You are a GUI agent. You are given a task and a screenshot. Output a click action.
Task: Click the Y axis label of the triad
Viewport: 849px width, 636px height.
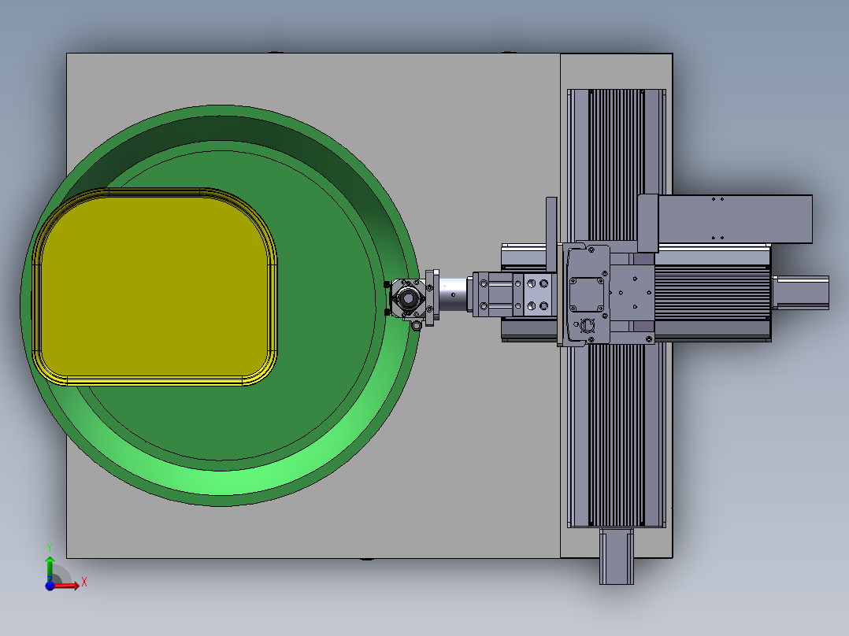50,548
